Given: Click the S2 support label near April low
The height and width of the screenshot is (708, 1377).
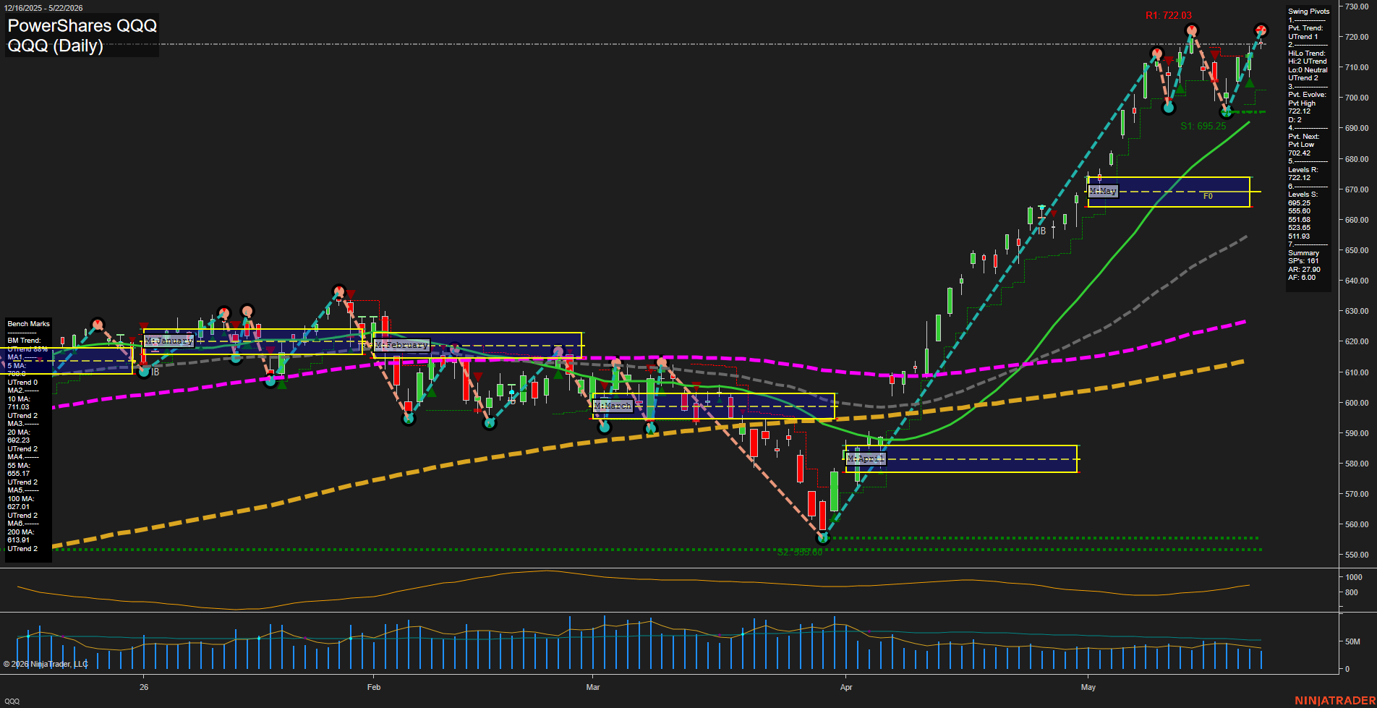Looking at the screenshot, I should tap(800, 552).
